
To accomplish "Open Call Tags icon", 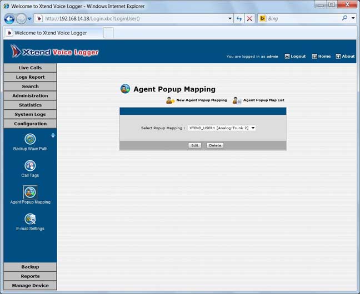I will 30,165.
